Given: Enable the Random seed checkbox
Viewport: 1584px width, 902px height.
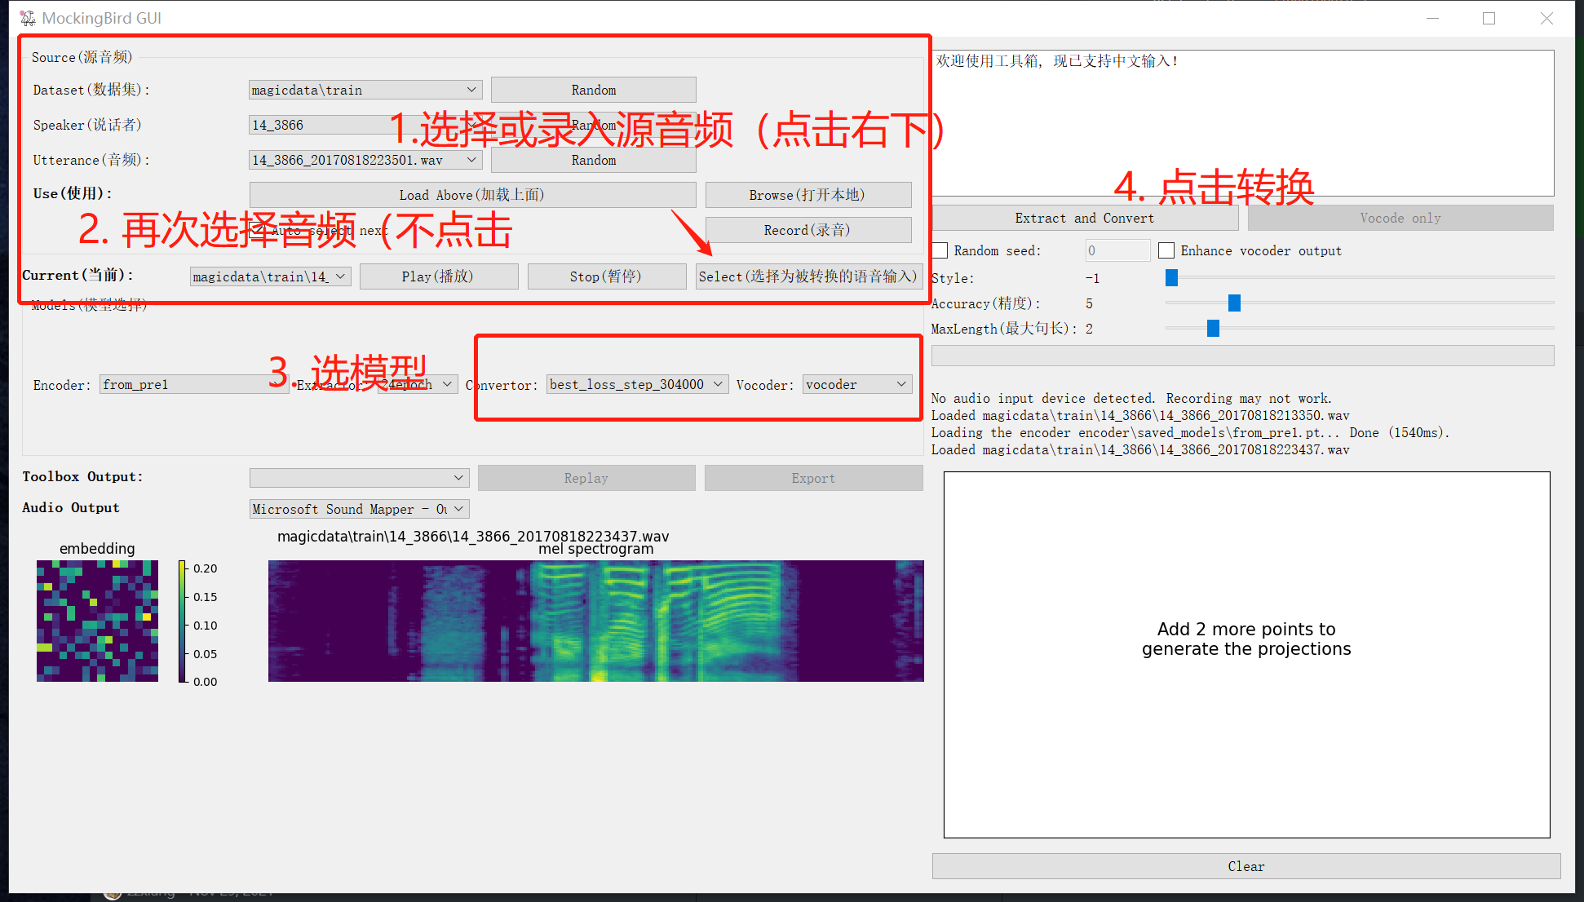Looking at the screenshot, I should point(939,250).
